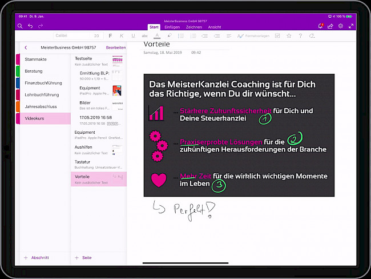
Task: Click the Vorteile page title
Action: [156, 44]
